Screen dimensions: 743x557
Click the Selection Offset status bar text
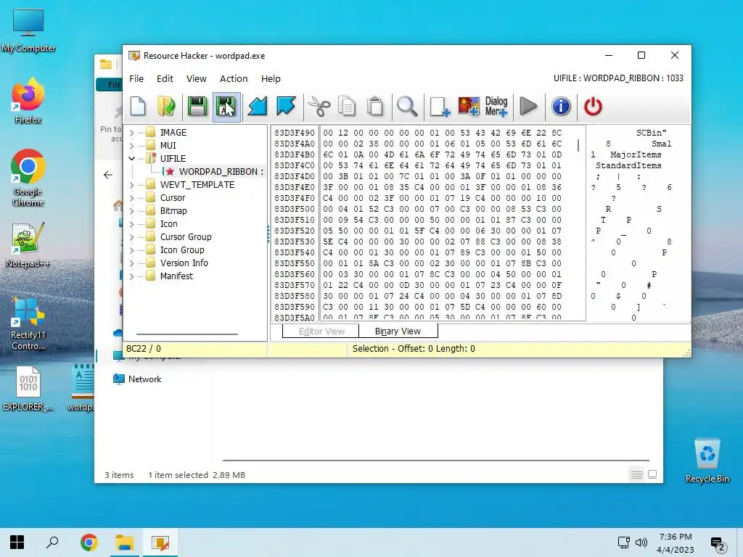point(414,349)
